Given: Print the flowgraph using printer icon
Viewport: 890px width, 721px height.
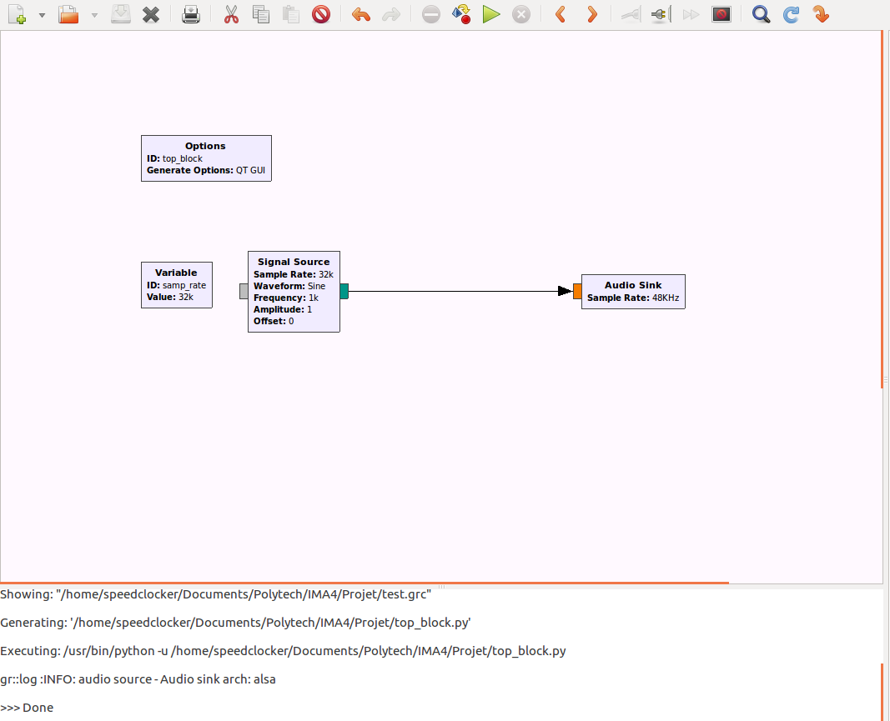Looking at the screenshot, I should pyautogui.click(x=191, y=14).
